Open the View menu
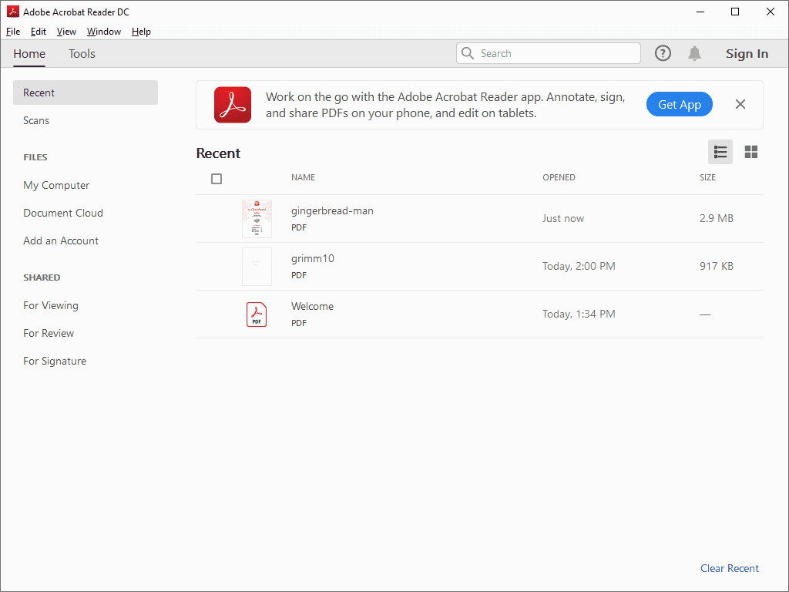This screenshot has height=592, width=789. click(66, 31)
